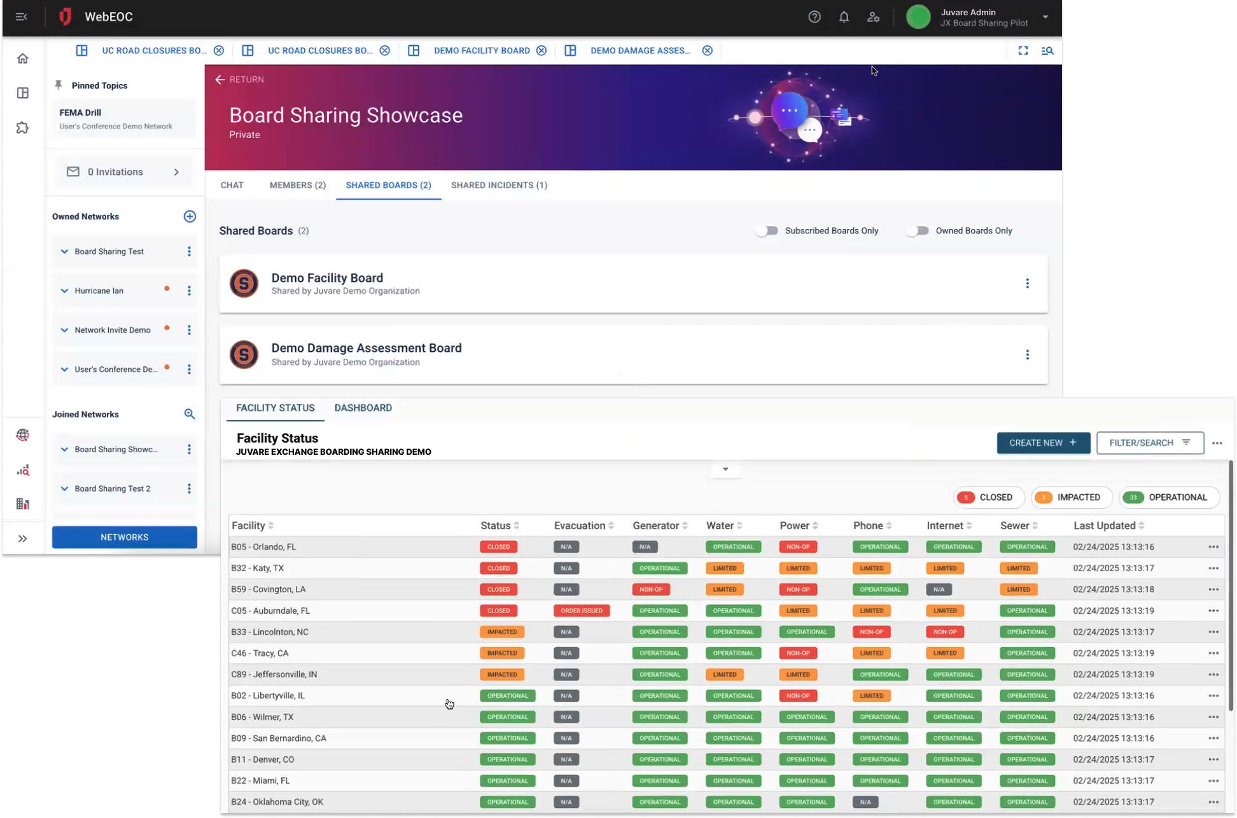The width and height of the screenshot is (1237, 818).
Task: Open the hamburger menu beside WebEOC logo
Action: [x=22, y=17]
